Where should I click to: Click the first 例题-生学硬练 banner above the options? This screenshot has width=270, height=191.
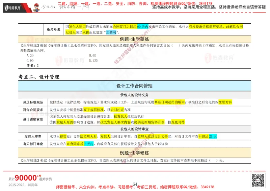pos(134,39)
